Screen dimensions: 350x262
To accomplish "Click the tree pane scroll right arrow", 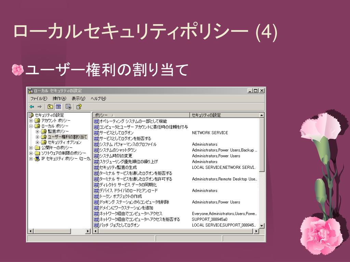I will [88, 231].
